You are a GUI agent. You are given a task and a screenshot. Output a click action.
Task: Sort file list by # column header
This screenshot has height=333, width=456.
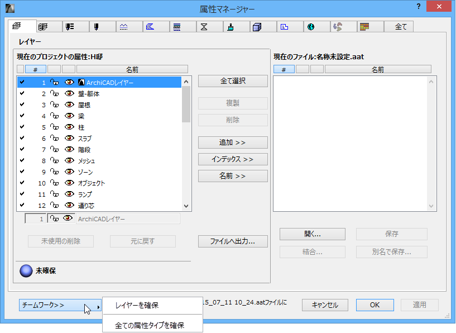coord(284,69)
